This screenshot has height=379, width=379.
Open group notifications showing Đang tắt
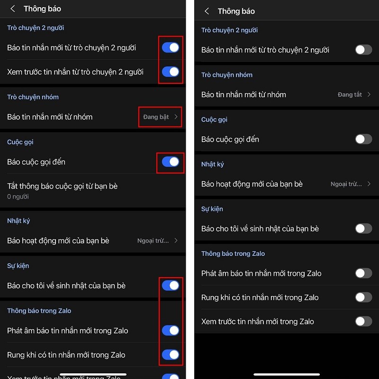(287, 94)
